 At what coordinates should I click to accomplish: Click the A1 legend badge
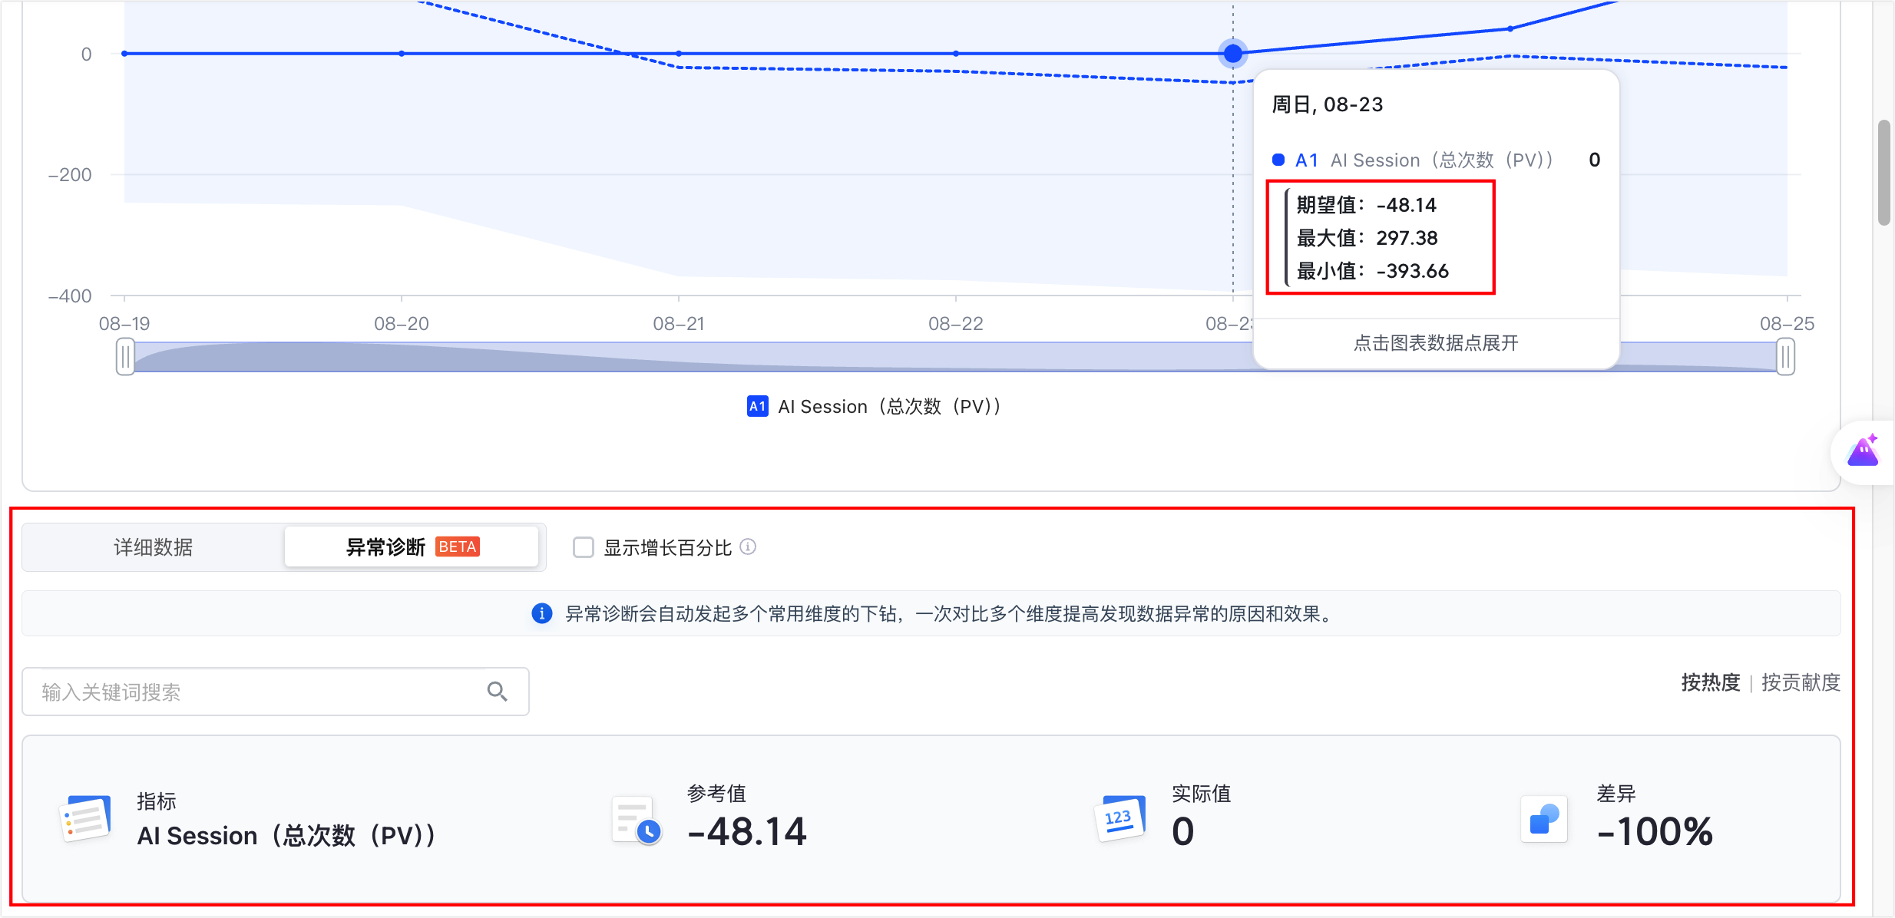coord(757,406)
